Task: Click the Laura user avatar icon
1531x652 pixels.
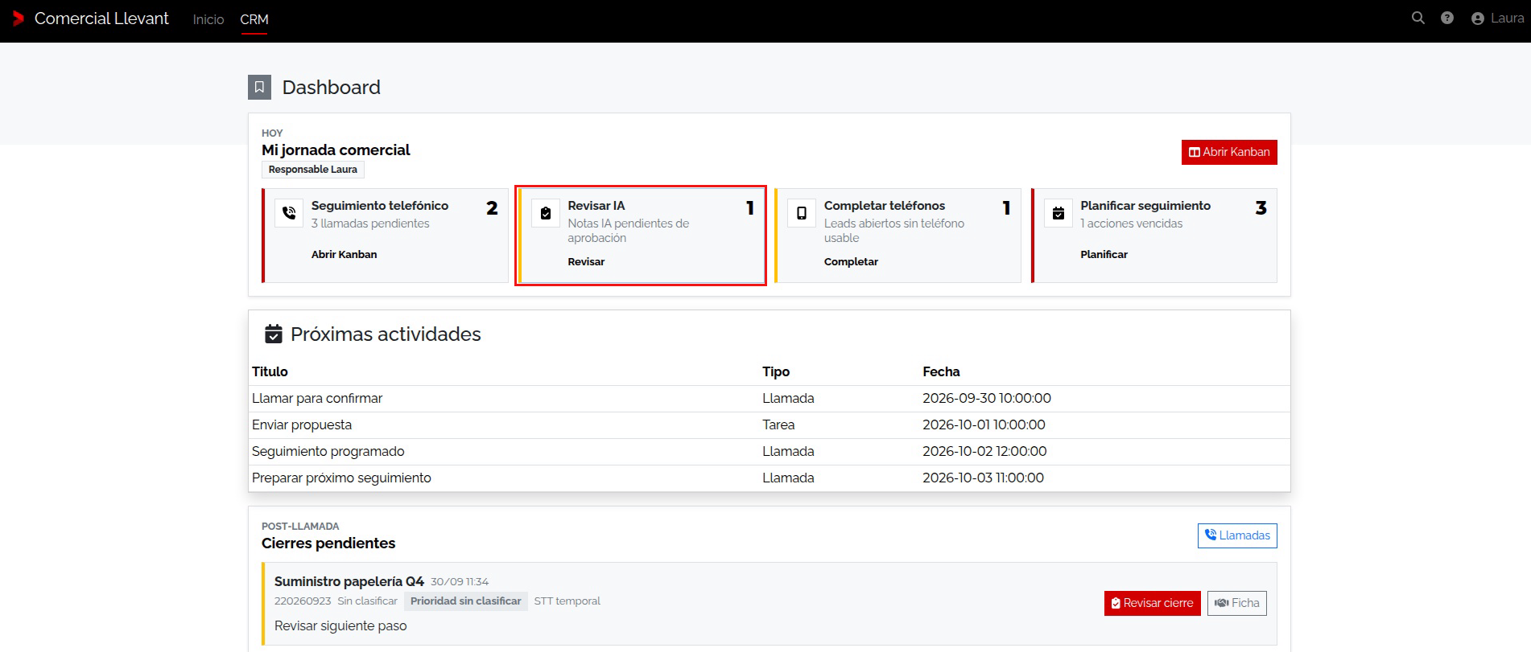Action: tap(1478, 18)
